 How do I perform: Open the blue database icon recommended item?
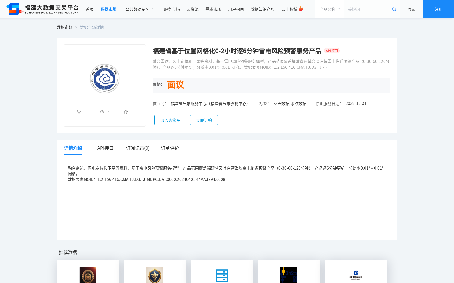tap(222, 276)
